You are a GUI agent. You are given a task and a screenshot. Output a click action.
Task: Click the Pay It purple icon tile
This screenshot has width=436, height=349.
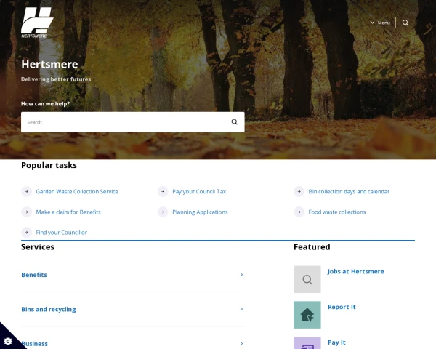coord(307,343)
